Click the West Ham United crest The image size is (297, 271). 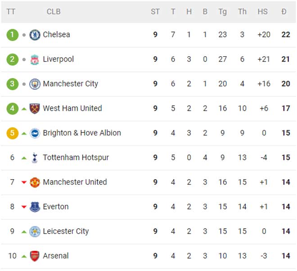35,108
